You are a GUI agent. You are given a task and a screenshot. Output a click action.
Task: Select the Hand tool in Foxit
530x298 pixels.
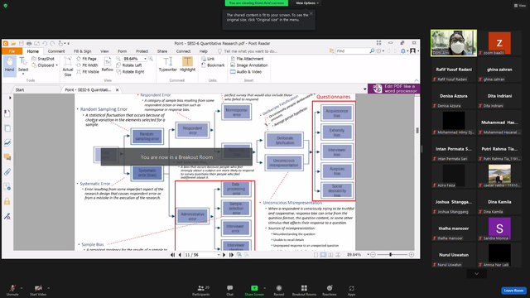(9, 65)
